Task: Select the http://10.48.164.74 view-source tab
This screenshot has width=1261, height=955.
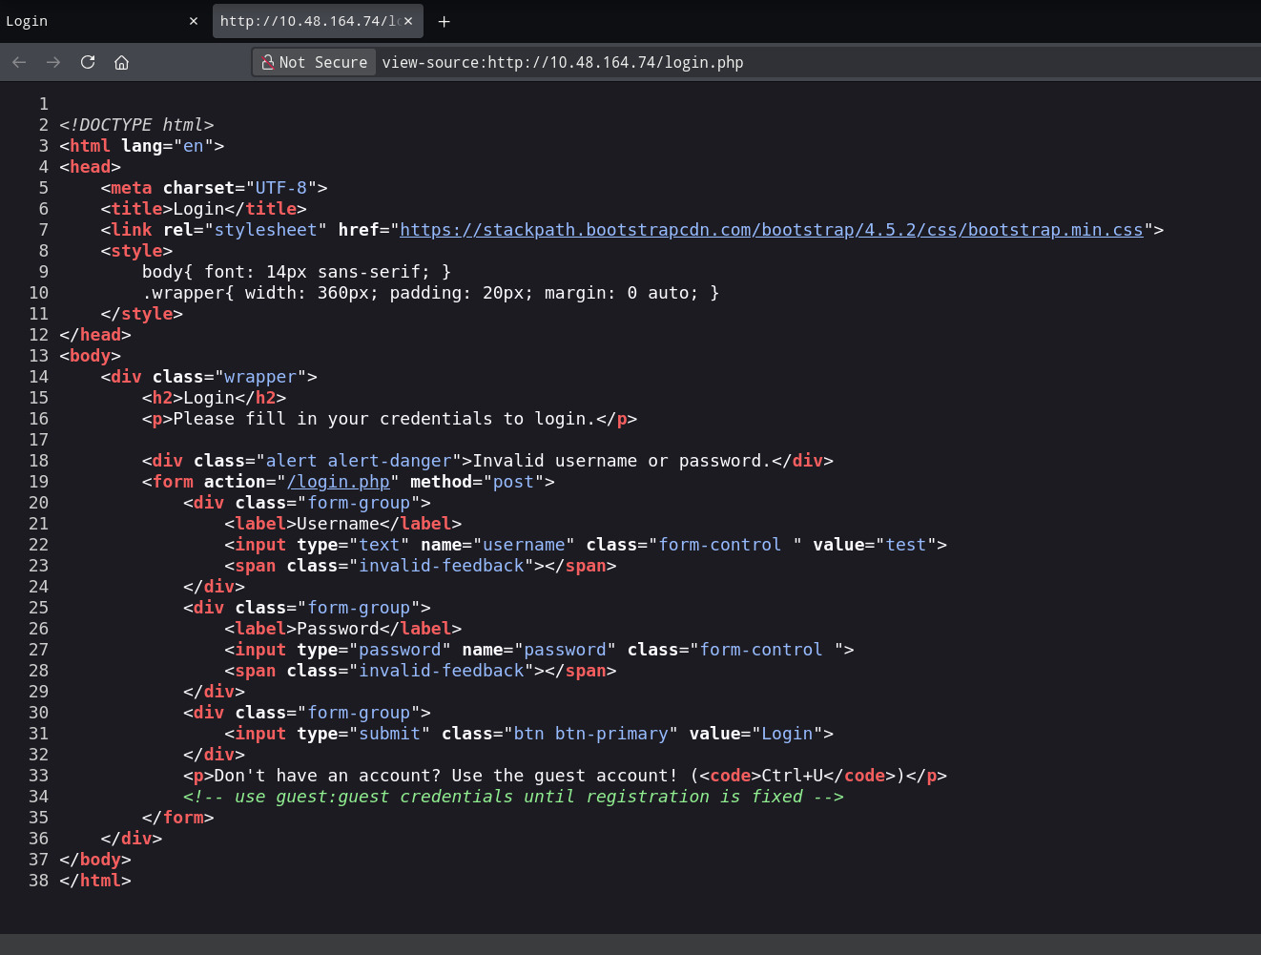Action: point(305,21)
